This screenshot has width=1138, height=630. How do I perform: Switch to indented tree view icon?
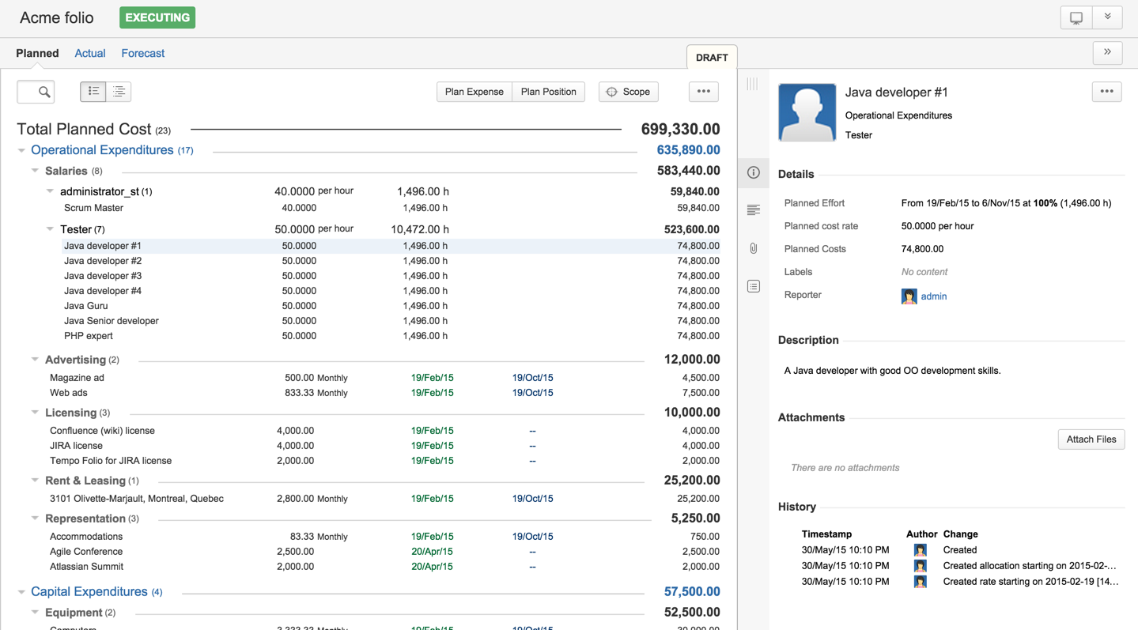tap(119, 92)
